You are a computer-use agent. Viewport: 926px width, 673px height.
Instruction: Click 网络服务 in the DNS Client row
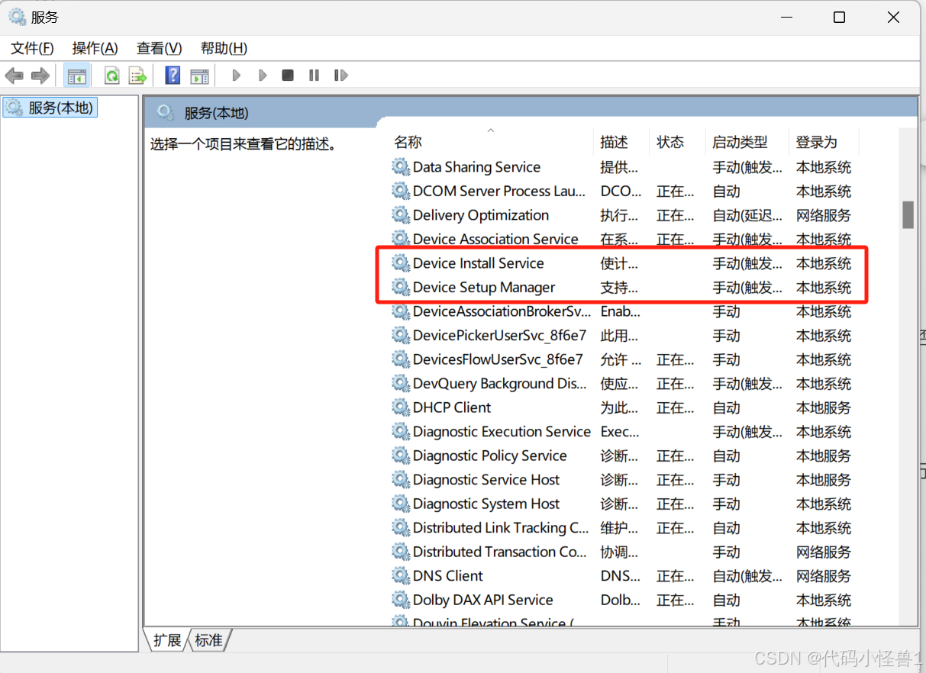coord(824,576)
